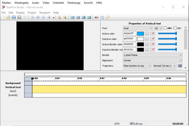Click the Open folder toolbar icon
The height and width of the screenshot is (126, 189).
pyautogui.click(x=8, y=18)
